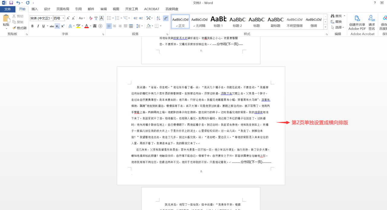Decrease font size with shrink font icon
The image size is (387, 210).
coord(73,18)
